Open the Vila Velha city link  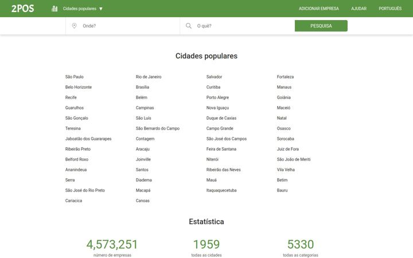point(286,170)
